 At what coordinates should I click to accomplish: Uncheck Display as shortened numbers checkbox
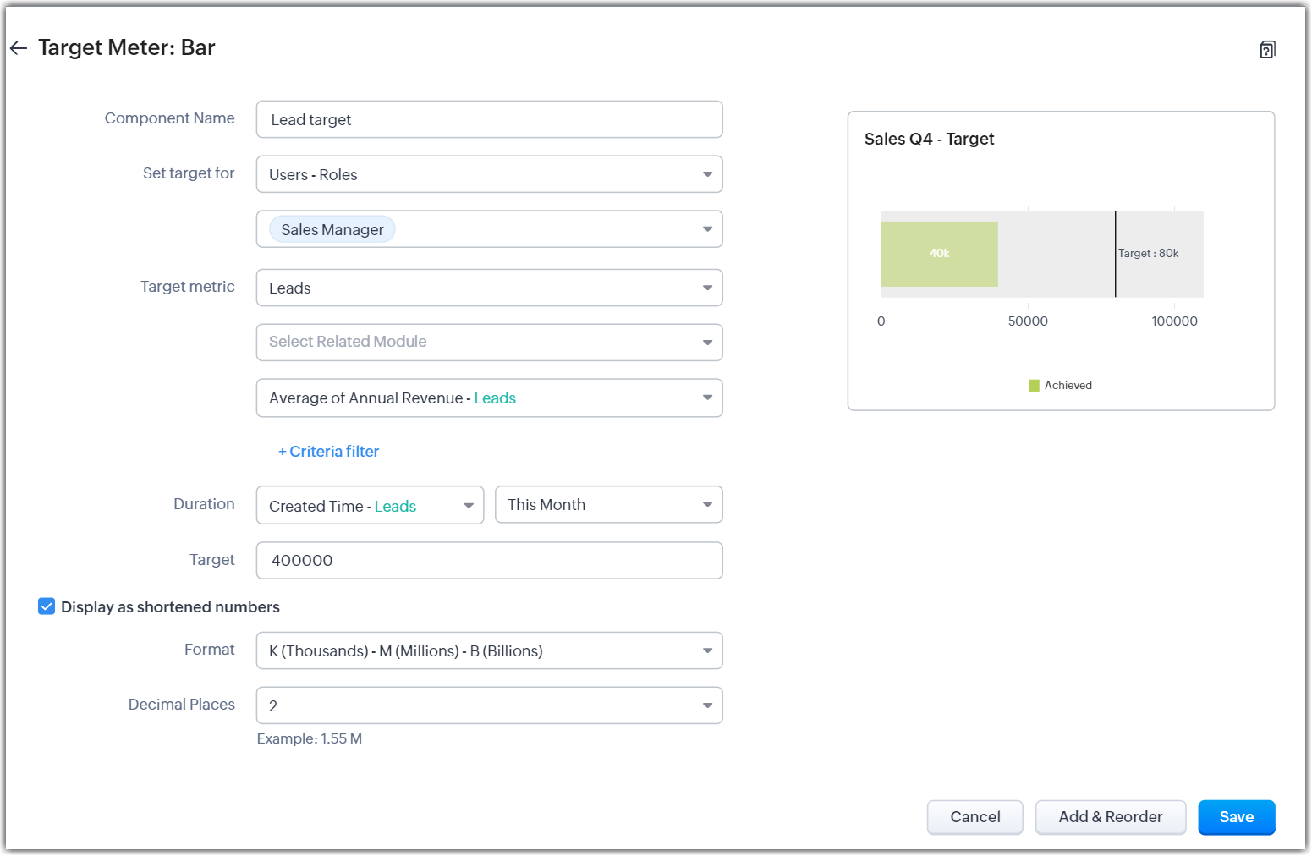point(47,606)
